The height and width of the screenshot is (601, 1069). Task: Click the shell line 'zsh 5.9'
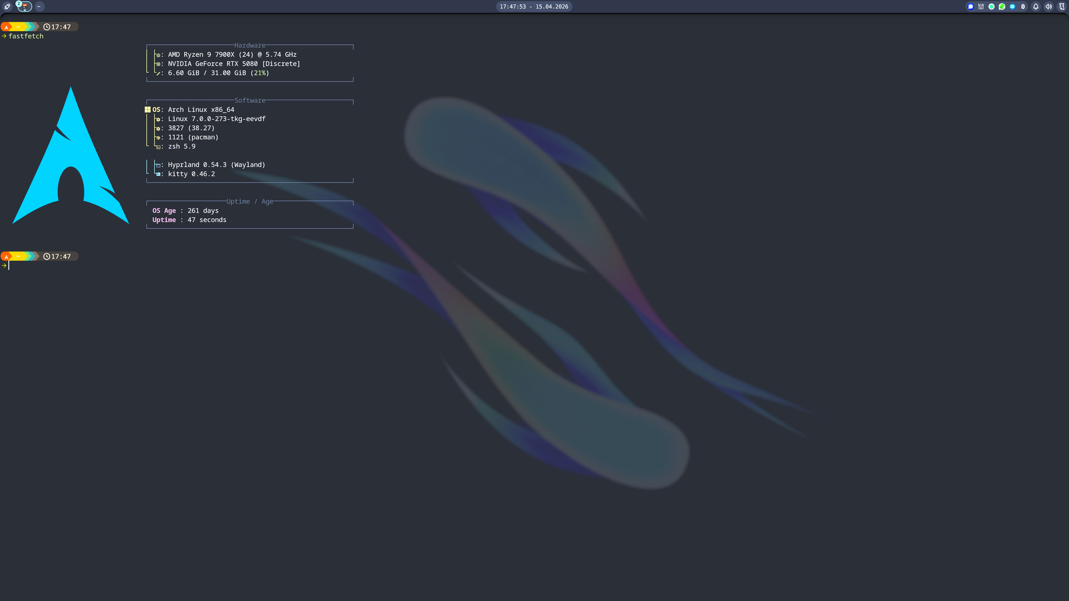182,146
